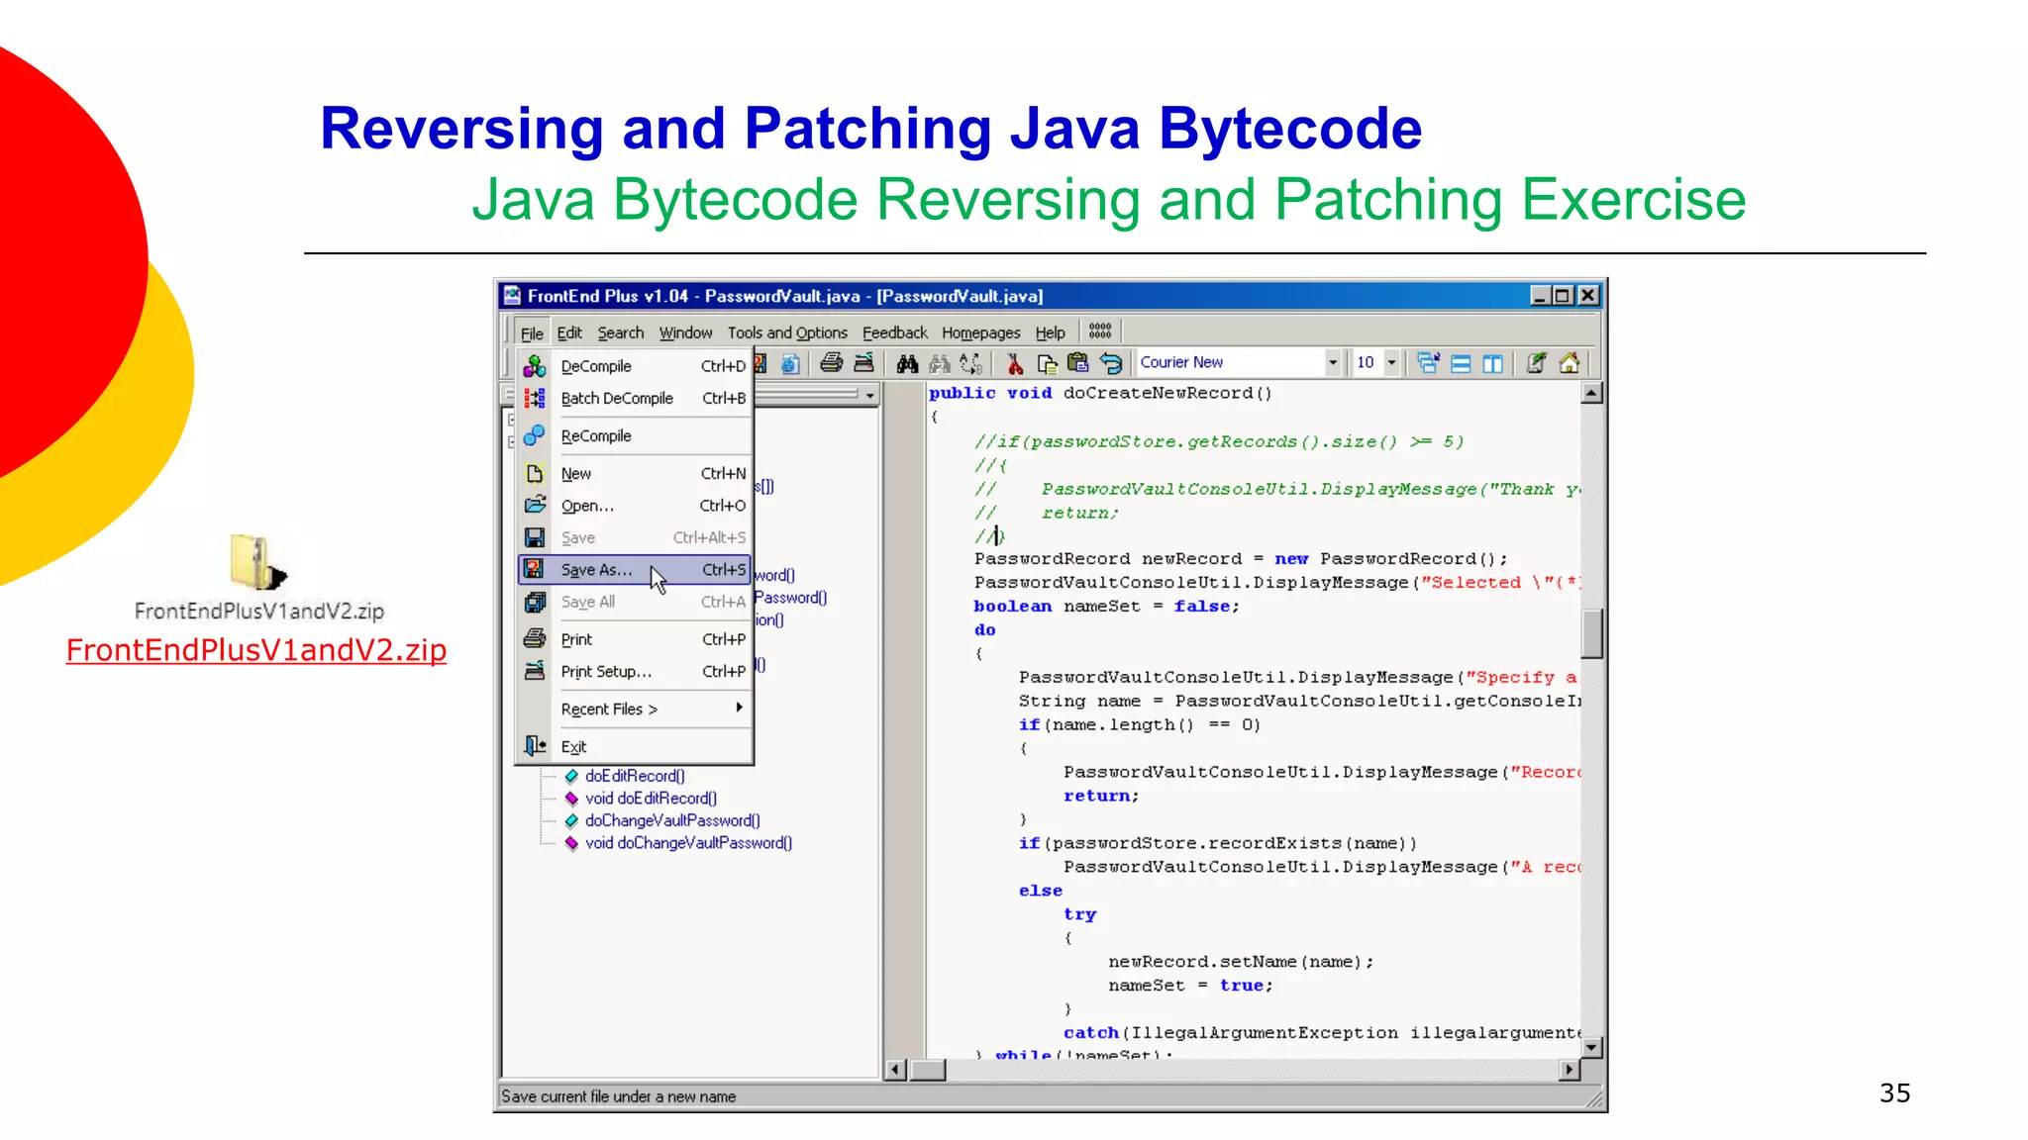
Task: Click the greyed Find Next binoculars icon
Action: [940, 363]
